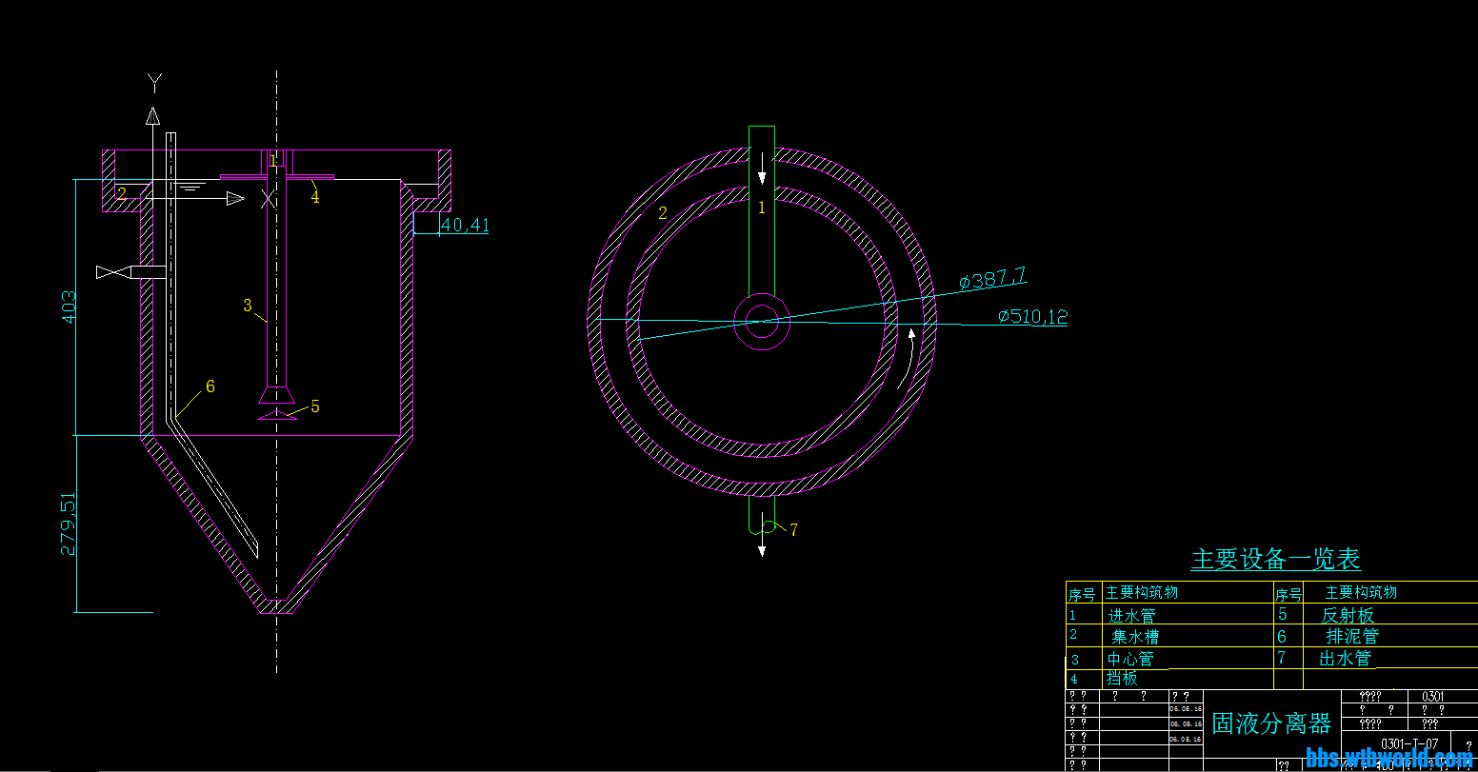The height and width of the screenshot is (772, 1478).
Task: Click the yellow label 4 near baffle
Action: (315, 197)
